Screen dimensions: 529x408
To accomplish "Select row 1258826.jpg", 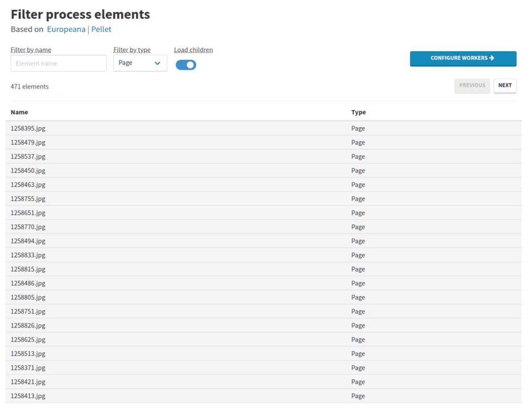I will (263, 326).
